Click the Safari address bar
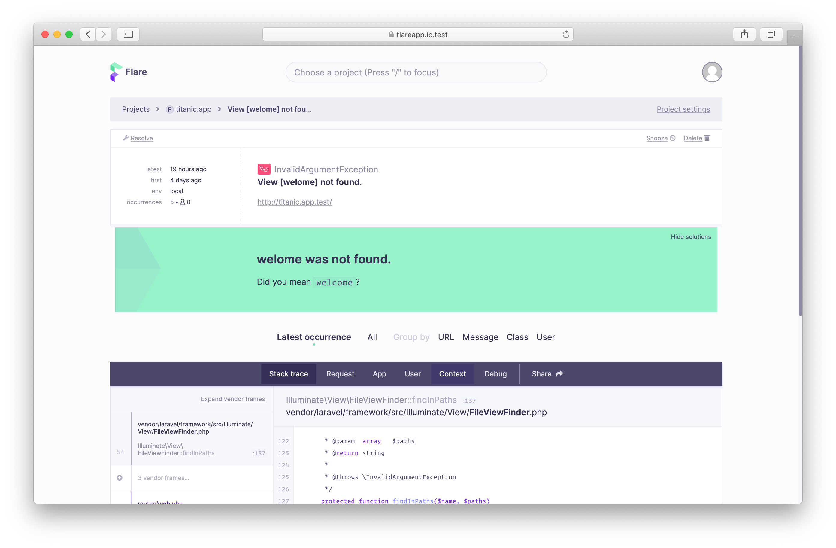 coord(418,35)
